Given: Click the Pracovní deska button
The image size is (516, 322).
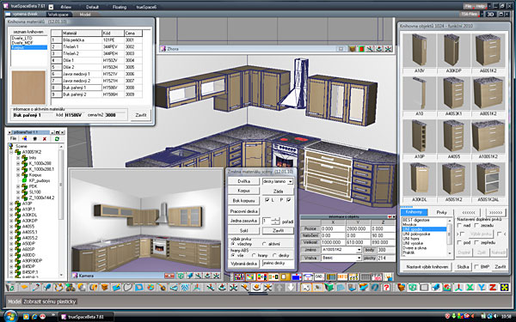Looking at the screenshot, I should (244, 211).
